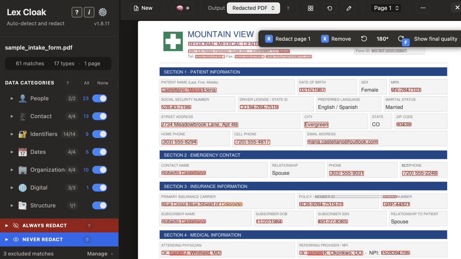Click the Dates calendar icon
This screenshot has width=461, height=259.
[x=23, y=152]
